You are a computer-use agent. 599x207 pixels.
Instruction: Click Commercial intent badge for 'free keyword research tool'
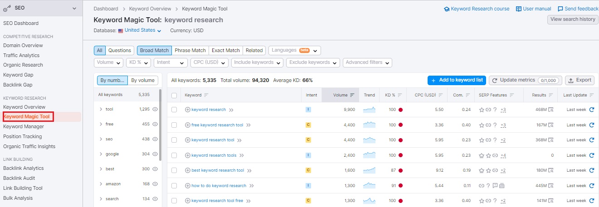(x=308, y=125)
